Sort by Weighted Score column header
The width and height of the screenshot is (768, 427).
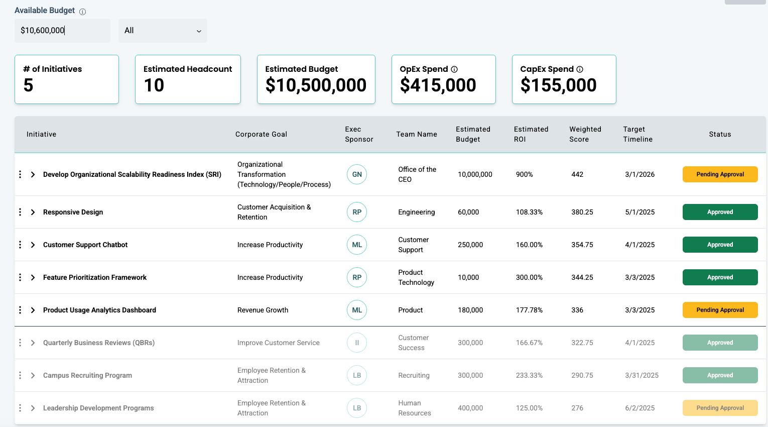pyautogui.click(x=585, y=134)
